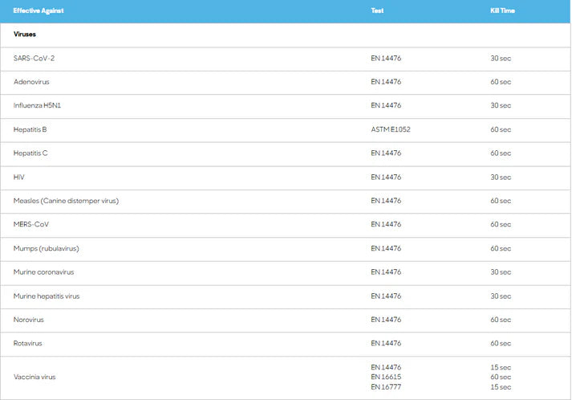Click the Murine coronavirus row label
Image resolution: width=572 pixels, height=400 pixels.
44,272
